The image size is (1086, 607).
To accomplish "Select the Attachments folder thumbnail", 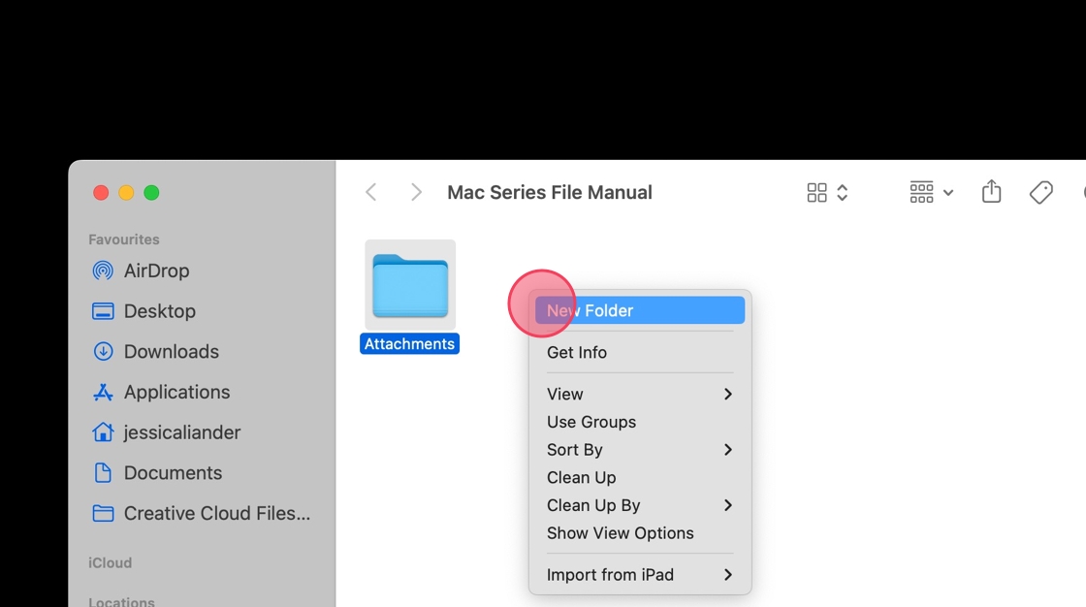I will (410, 285).
